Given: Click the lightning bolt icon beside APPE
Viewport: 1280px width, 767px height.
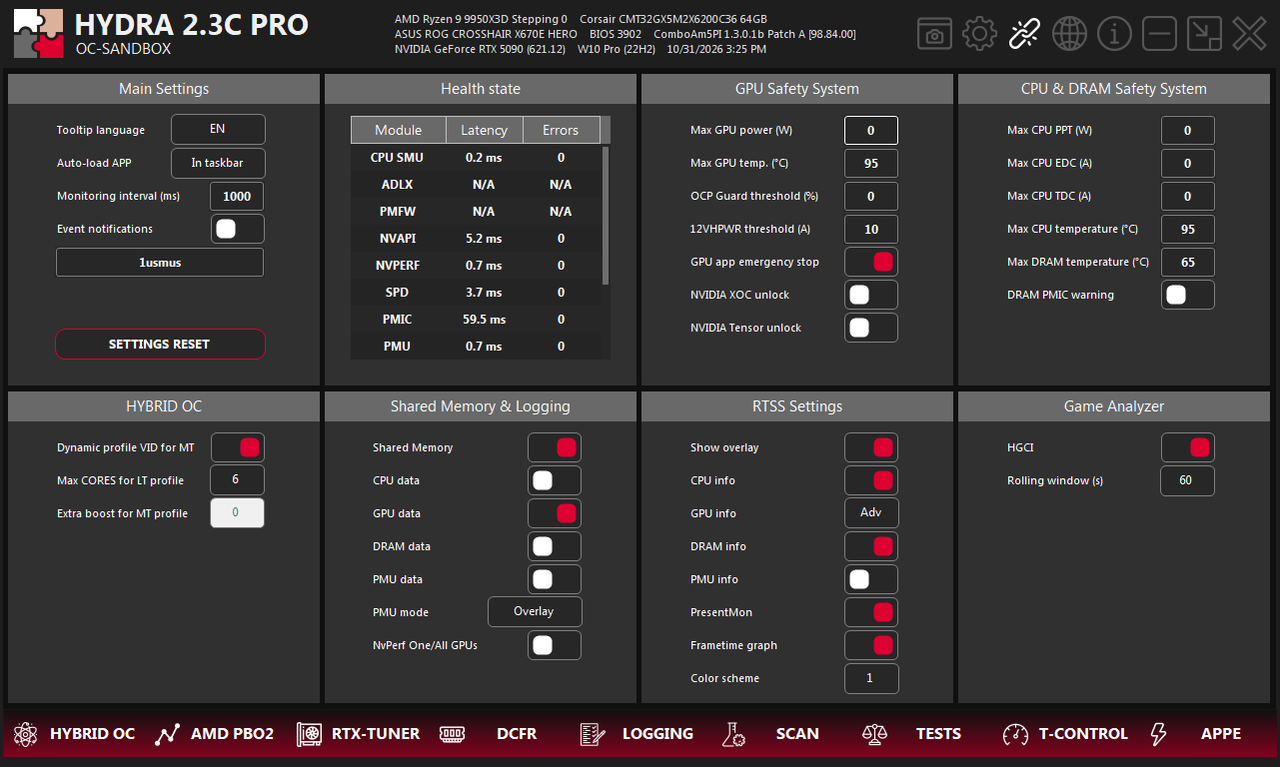Looking at the screenshot, I should click(x=1158, y=734).
